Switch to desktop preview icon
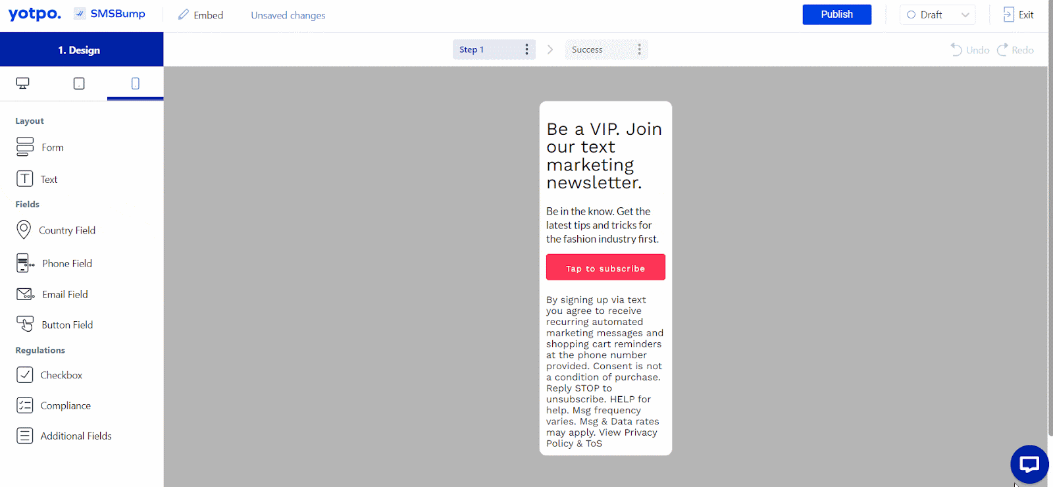 [x=23, y=84]
